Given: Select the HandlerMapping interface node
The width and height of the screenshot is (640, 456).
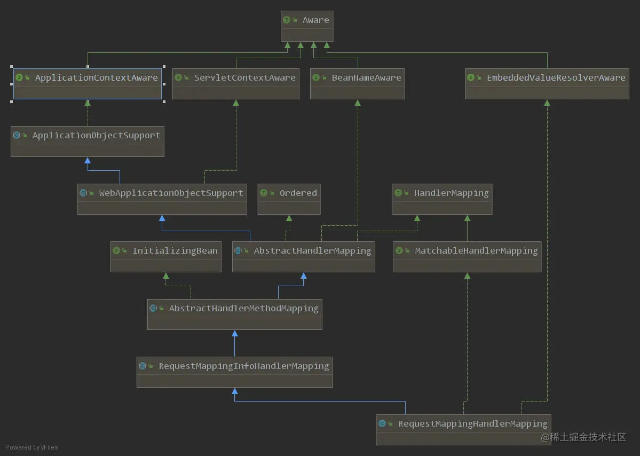Looking at the screenshot, I should 442,199.
